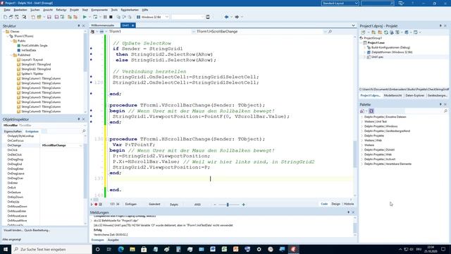Select StringGrid1 in Struktur tree
The width and height of the screenshot is (451, 254).
(x=36, y=64)
